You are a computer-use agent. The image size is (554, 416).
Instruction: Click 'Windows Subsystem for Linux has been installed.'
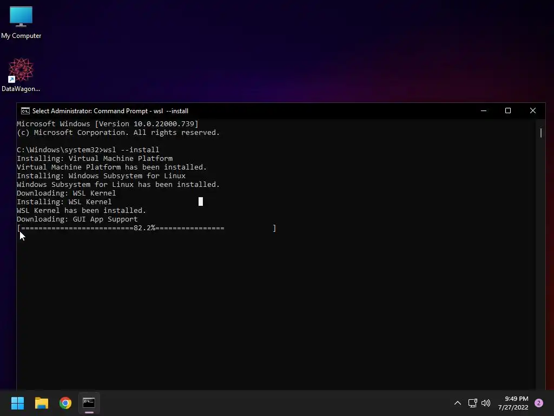(118, 185)
